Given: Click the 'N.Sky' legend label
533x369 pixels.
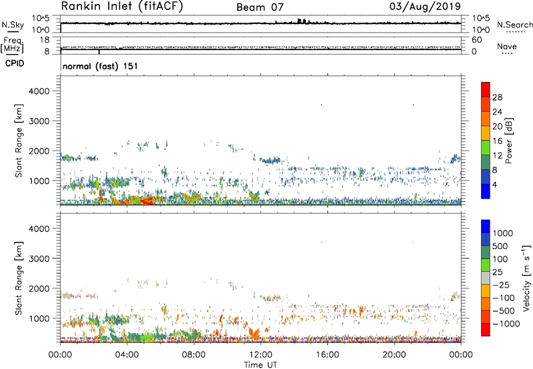Looking at the screenshot, I should click(x=13, y=25).
